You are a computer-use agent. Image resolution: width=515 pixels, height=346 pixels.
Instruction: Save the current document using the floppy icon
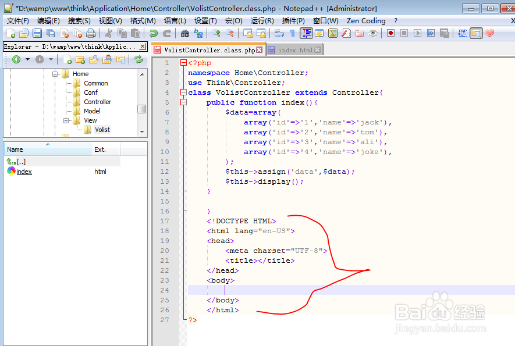click(37, 33)
